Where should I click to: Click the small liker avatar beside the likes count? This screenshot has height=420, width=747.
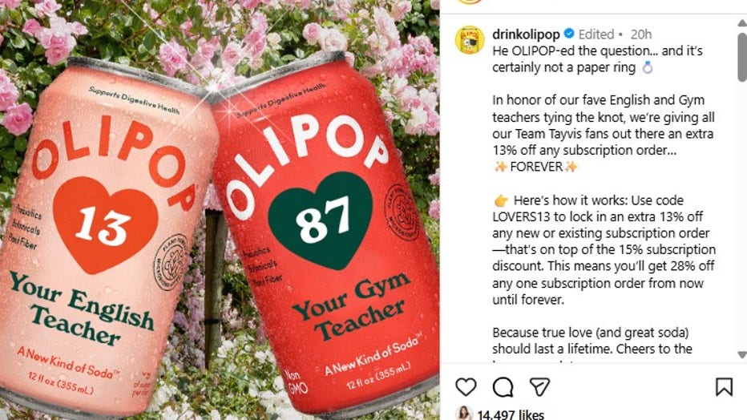point(464,414)
